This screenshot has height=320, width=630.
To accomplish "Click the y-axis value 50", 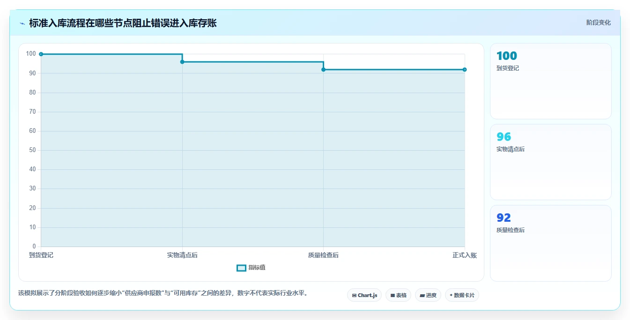I will [x=32, y=150].
